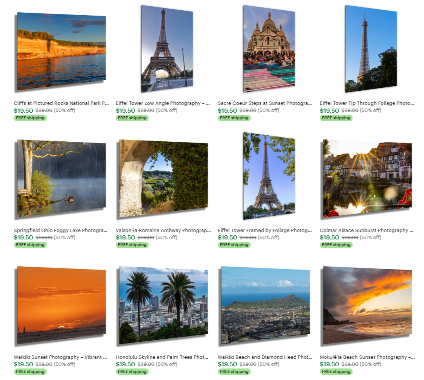Click the Honolulu Skyline and Palm Trees title
Viewport: 424px width, 380px height.
(x=162, y=357)
